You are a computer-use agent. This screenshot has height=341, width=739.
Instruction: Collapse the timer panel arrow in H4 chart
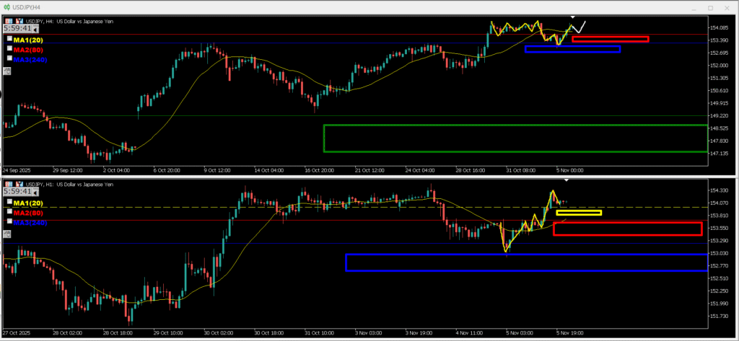pos(35,30)
